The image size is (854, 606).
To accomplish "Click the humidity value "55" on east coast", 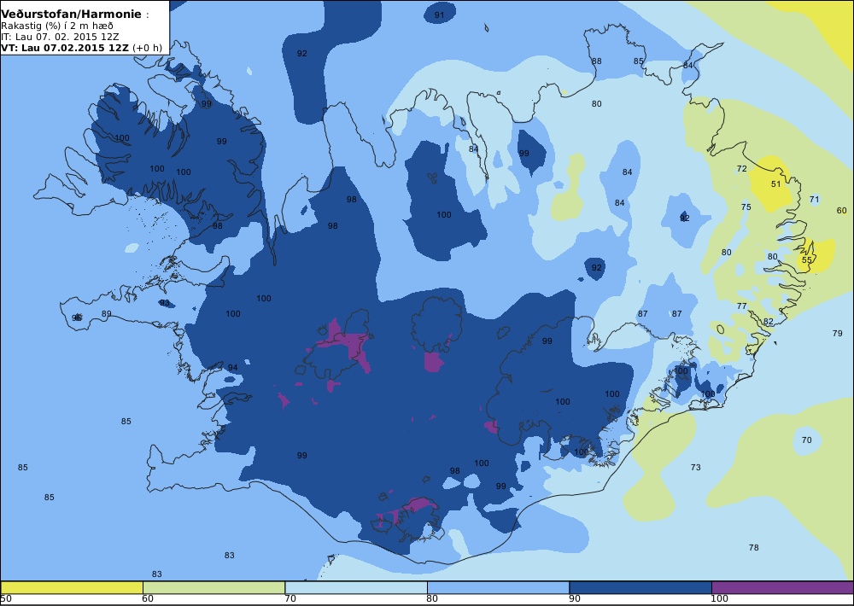I will tap(807, 259).
